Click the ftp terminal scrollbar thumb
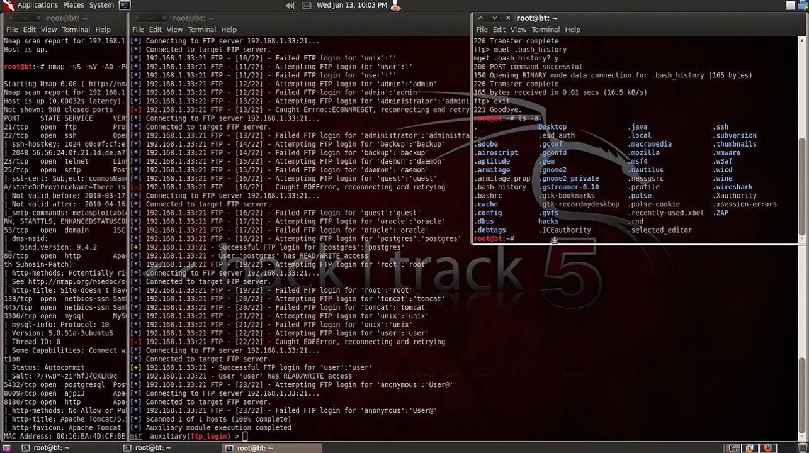 click(x=802, y=186)
